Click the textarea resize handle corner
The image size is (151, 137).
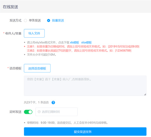pos(145,94)
